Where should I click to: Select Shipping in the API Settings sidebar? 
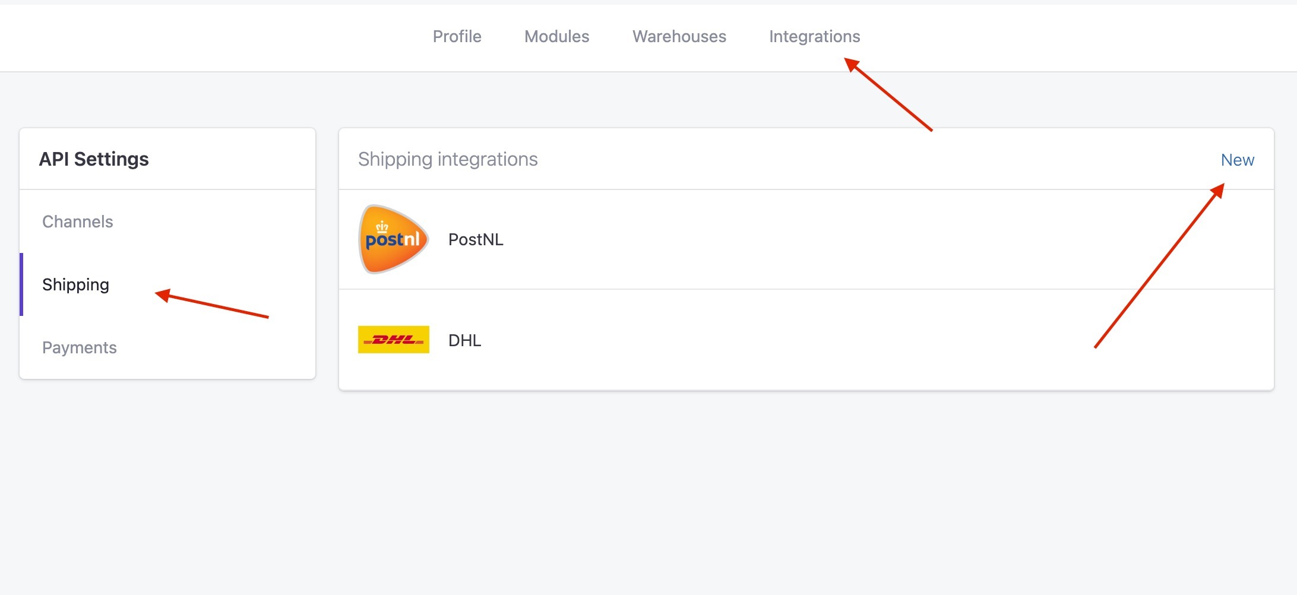75,285
